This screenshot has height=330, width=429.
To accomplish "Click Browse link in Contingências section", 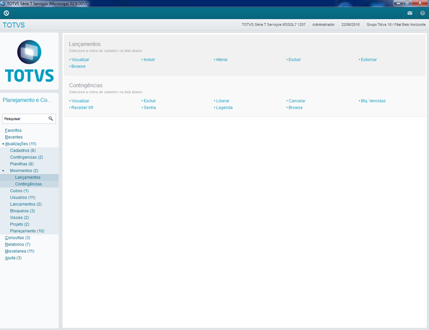I will (295, 107).
